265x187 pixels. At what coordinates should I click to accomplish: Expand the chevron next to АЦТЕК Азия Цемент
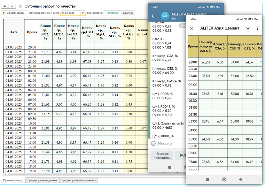coord(248,28)
